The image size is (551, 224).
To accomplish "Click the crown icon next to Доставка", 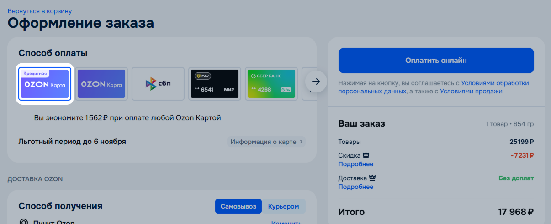I will pyautogui.click(x=372, y=178).
